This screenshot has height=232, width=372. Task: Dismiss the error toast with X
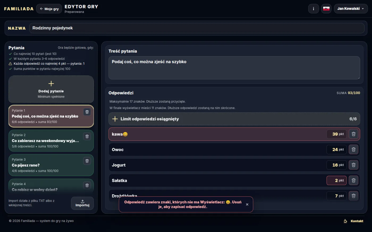pos(247,204)
